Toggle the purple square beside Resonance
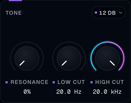Viewport: 131px width, 103px height. [x=7, y=82]
